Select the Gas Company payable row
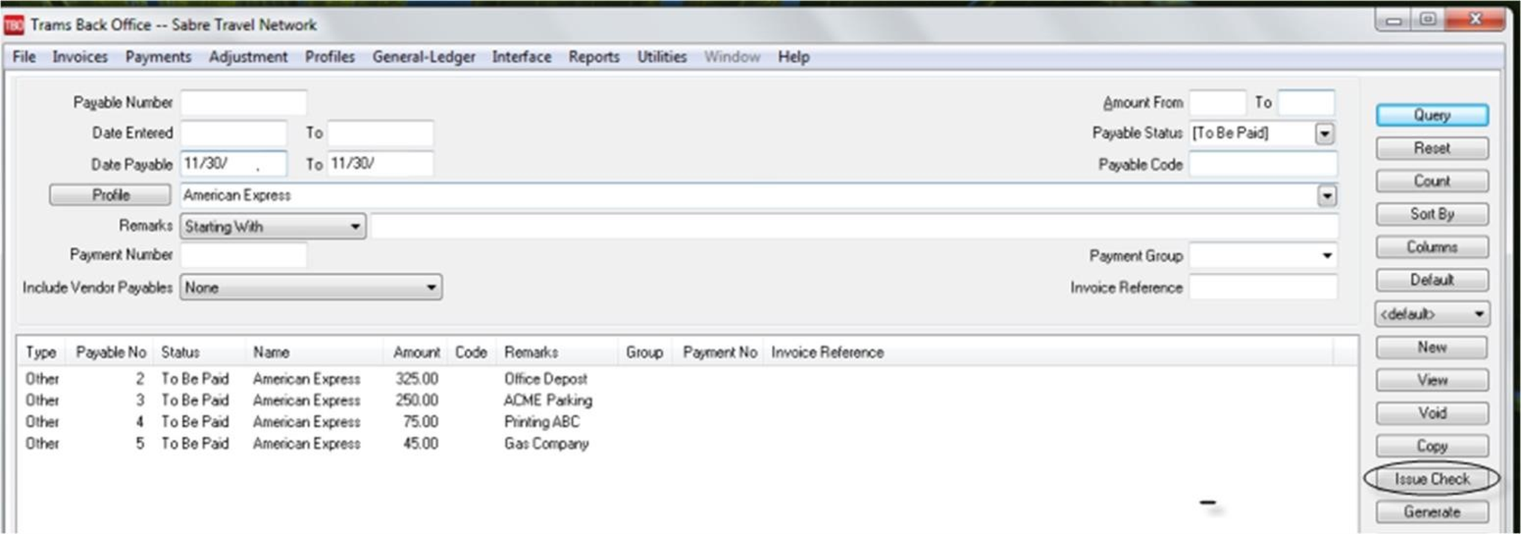 [x=545, y=444]
